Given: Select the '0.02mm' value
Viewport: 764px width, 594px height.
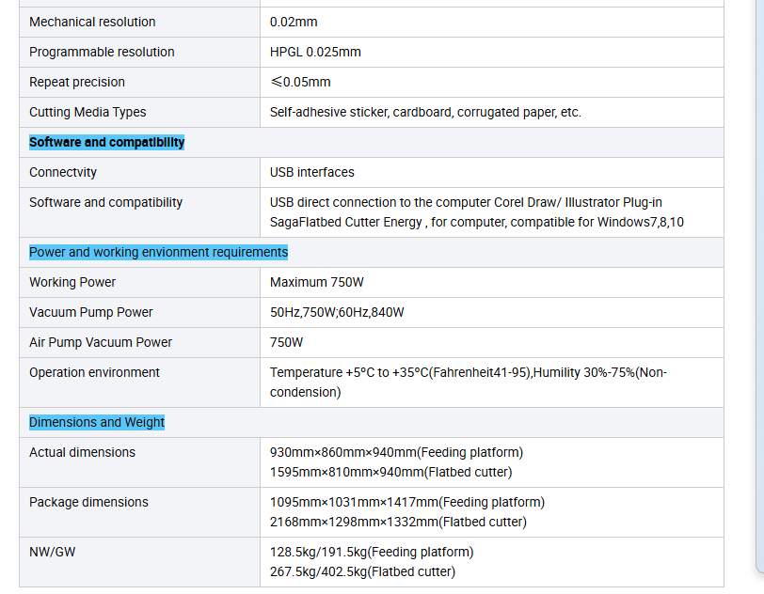Looking at the screenshot, I should tap(294, 22).
